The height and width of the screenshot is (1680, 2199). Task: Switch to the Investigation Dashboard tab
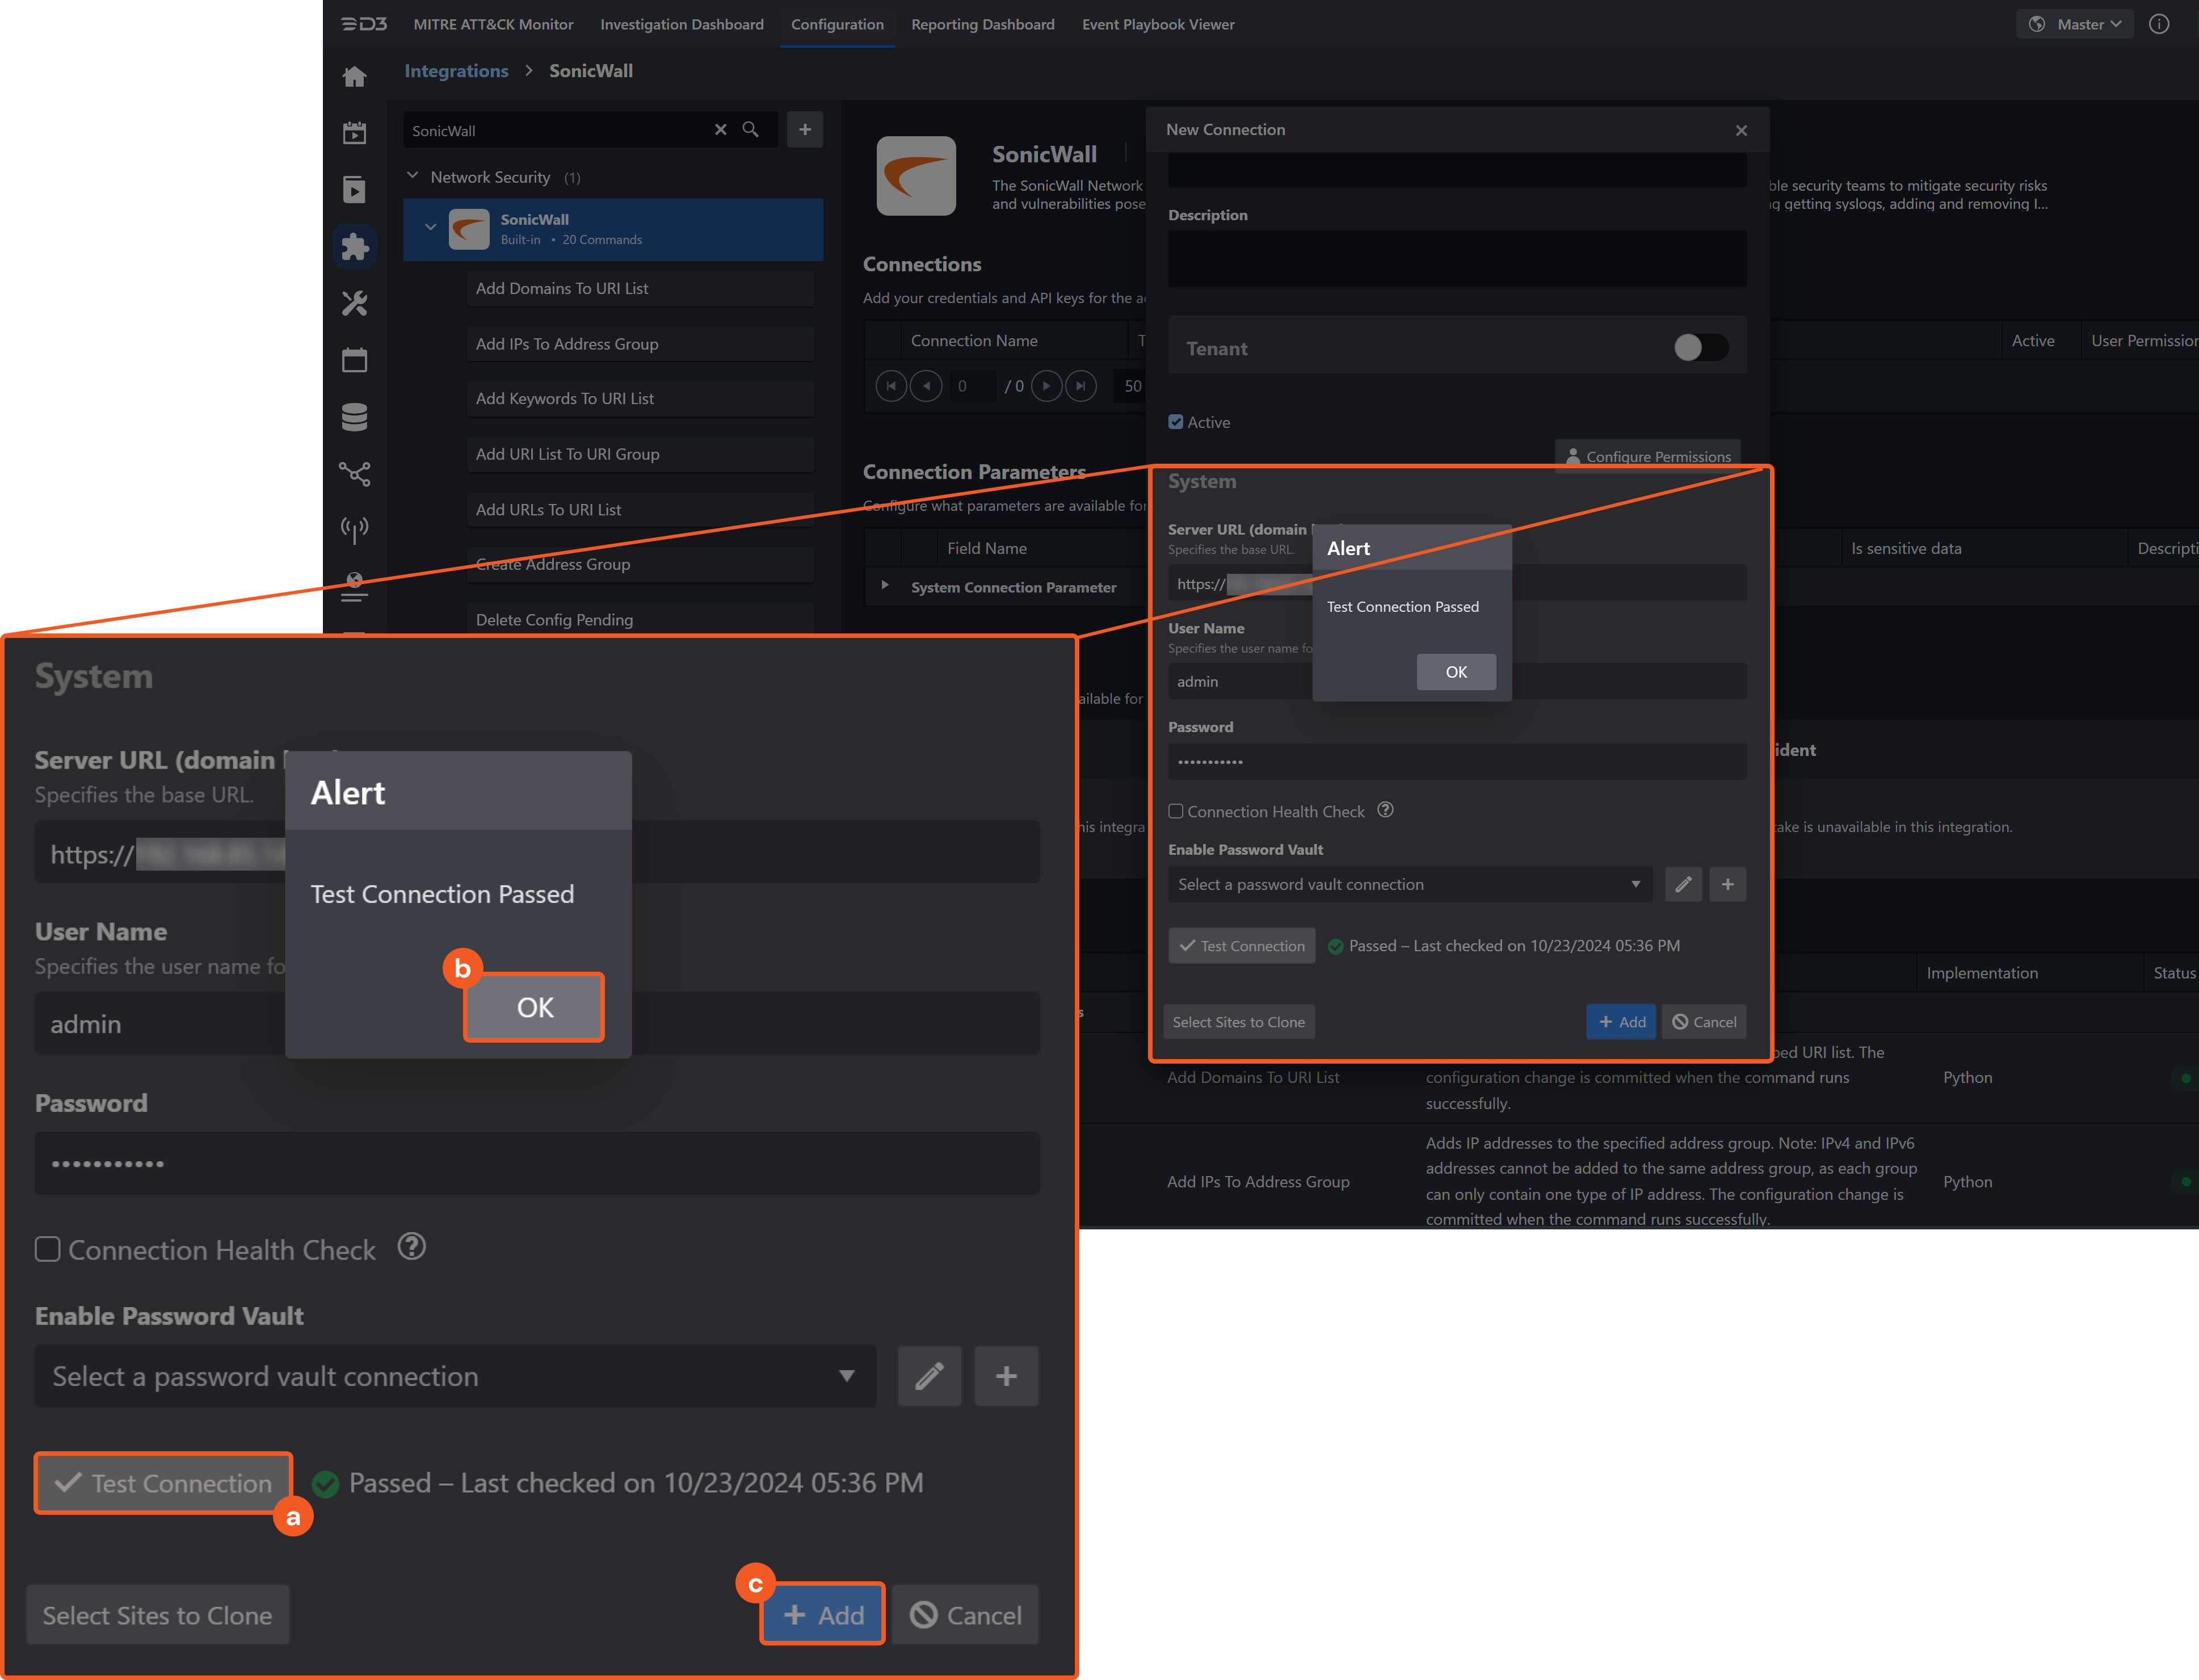tap(681, 24)
